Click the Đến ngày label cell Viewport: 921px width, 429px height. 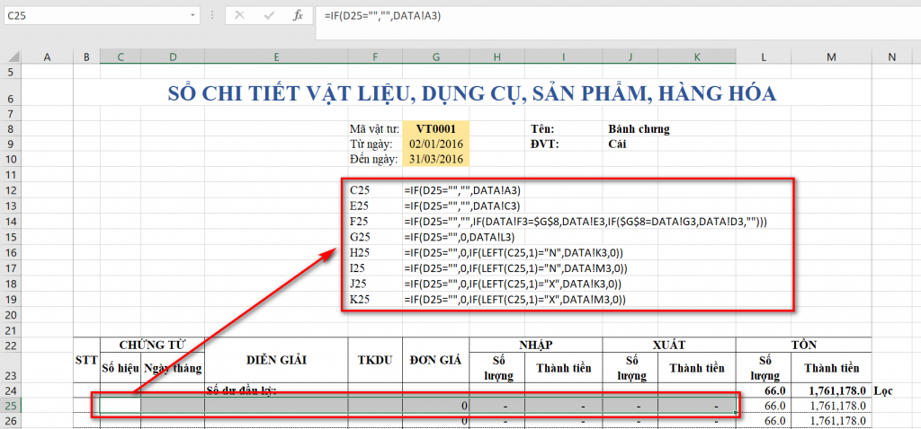pyautogui.click(x=375, y=160)
